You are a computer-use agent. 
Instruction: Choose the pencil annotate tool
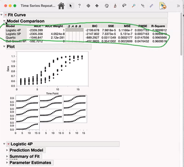point(151,6)
